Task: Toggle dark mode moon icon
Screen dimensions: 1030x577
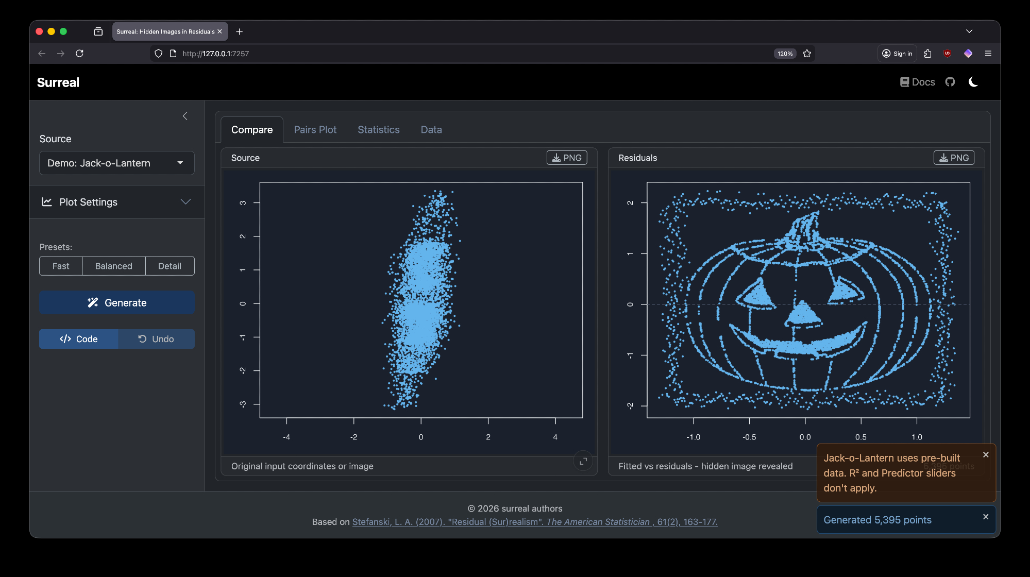Action: [x=973, y=82]
